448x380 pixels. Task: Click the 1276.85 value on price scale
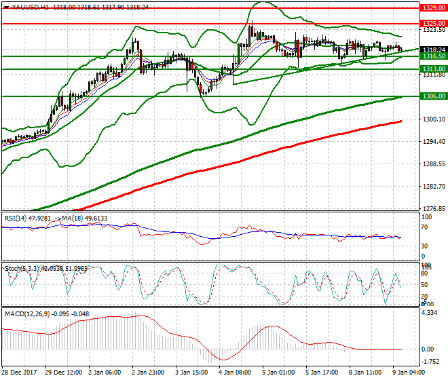433,208
